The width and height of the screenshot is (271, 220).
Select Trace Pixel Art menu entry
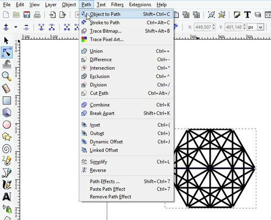tap(127, 39)
